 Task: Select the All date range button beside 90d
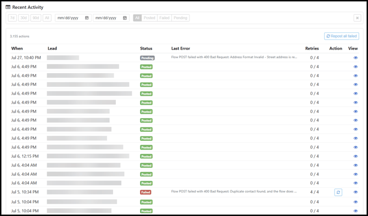[x=47, y=18]
